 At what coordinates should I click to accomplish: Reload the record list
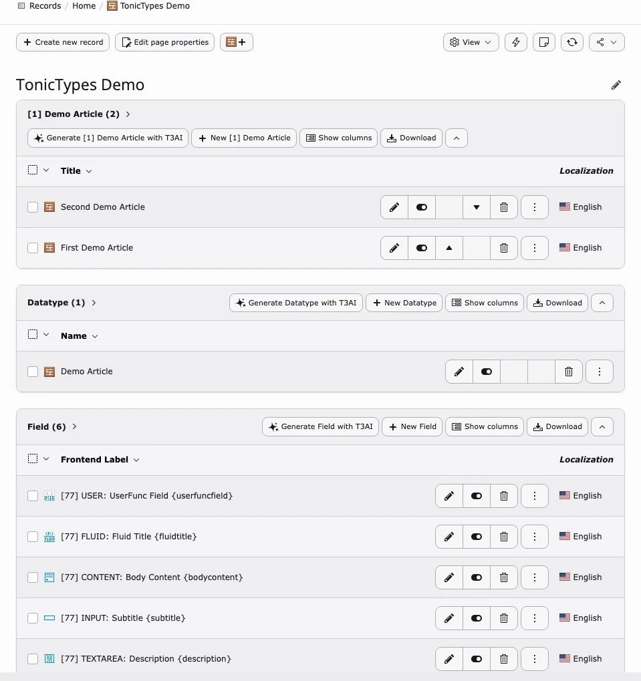click(572, 42)
